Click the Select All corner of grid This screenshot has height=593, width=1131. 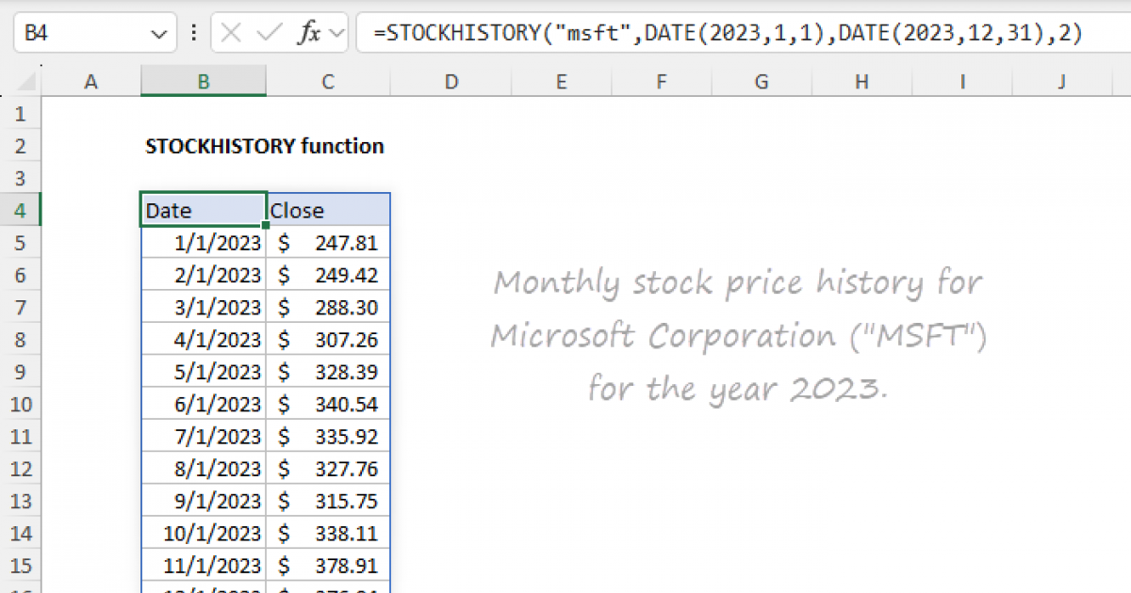click(23, 82)
